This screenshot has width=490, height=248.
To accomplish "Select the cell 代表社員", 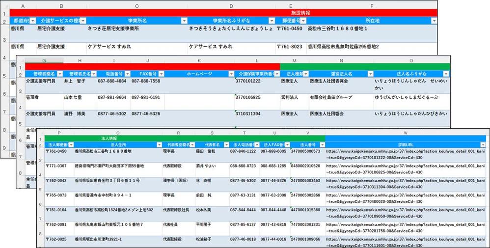I will click(x=179, y=228).
